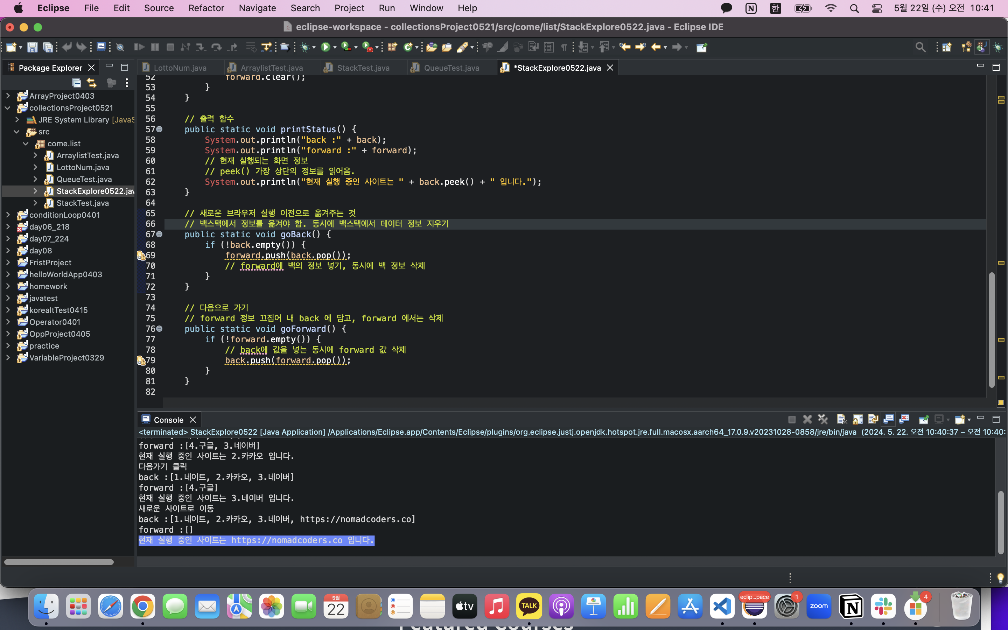
Task: Click the New Java Class toolbar icon
Action: tap(408, 47)
